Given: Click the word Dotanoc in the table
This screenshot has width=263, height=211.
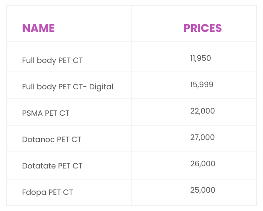Looking at the screenshot, I should point(38,140).
